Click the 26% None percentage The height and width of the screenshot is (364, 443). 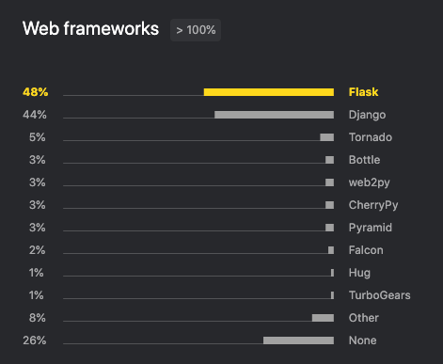pyautogui.click(x=35, y=340)
